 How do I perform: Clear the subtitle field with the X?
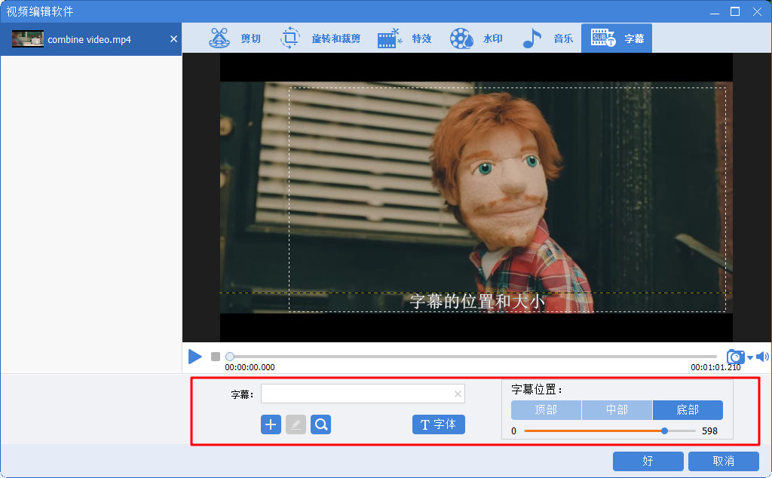point(458,394)
